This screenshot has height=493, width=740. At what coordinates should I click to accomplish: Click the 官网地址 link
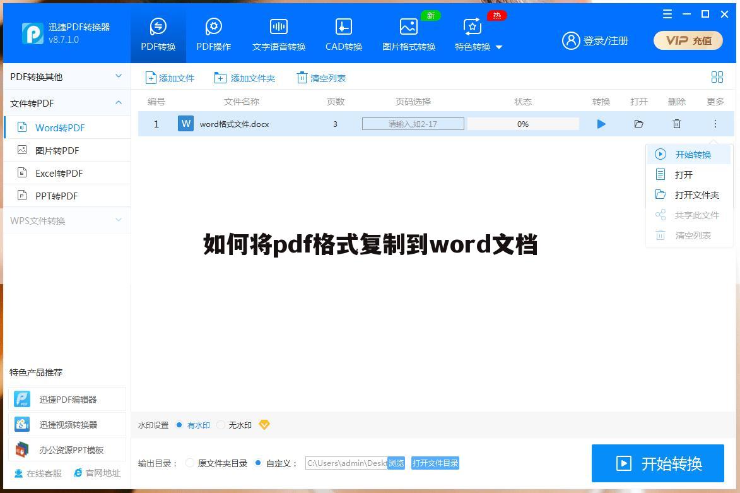click(x=97, y=473)
